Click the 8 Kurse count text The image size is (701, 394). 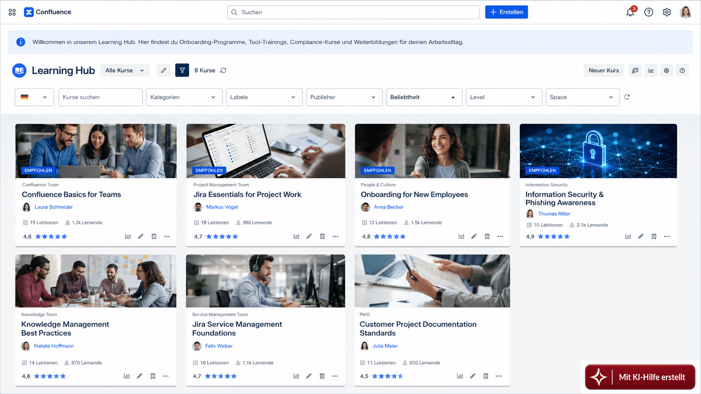[205, 70]
